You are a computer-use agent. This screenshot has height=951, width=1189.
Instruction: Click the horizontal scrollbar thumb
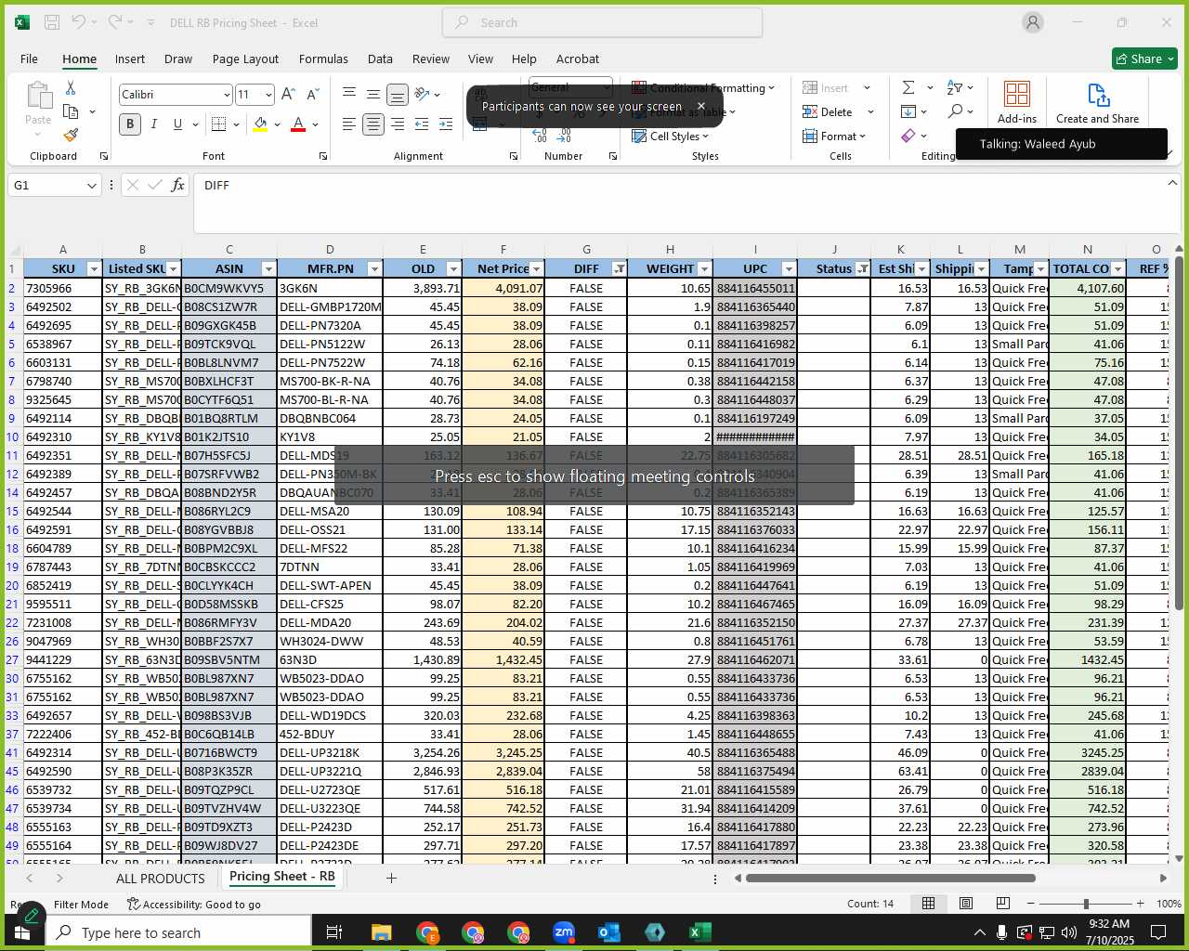890,878
